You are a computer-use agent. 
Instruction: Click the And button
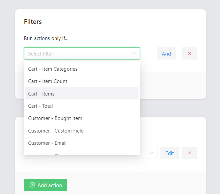[166, 53]
